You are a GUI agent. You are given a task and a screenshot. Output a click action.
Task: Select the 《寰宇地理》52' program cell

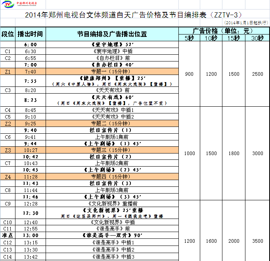112,44
